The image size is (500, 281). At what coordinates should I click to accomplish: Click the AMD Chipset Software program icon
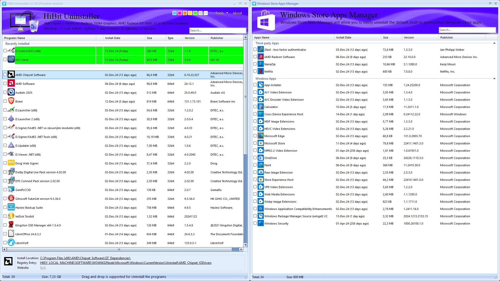click(x=11, y=75)
